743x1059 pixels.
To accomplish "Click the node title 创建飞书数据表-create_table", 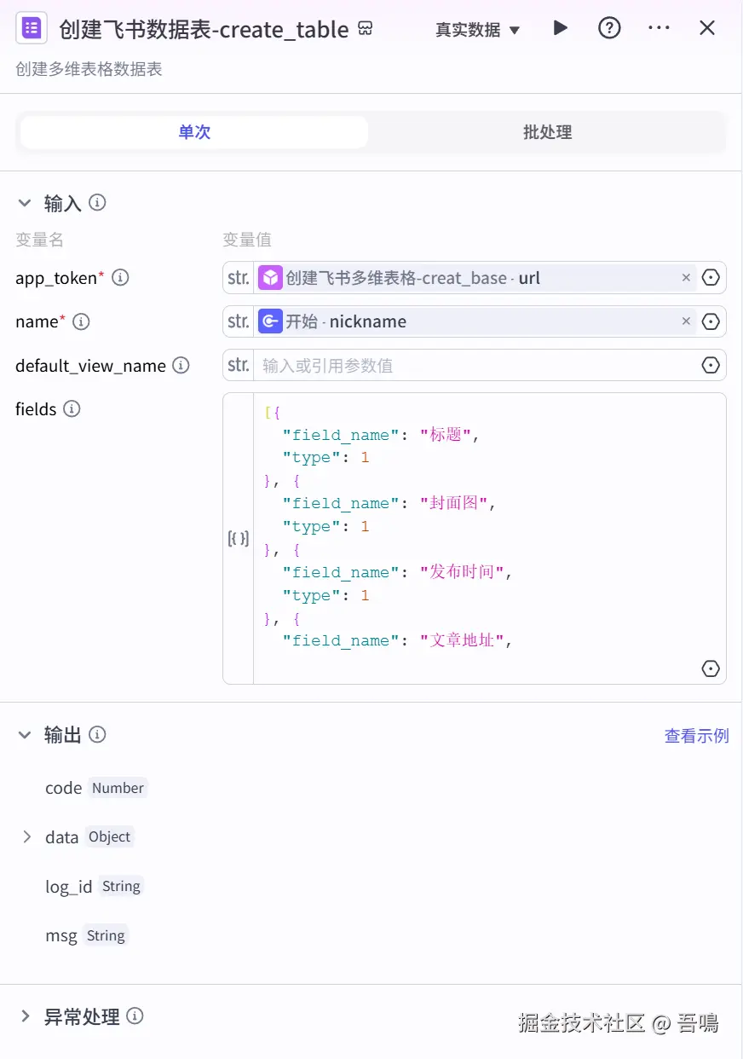I will [204, 30].
